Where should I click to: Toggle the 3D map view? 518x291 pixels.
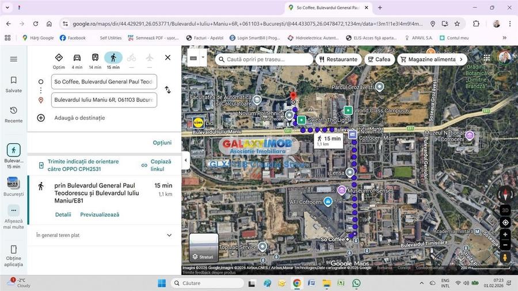coord(505,210)
